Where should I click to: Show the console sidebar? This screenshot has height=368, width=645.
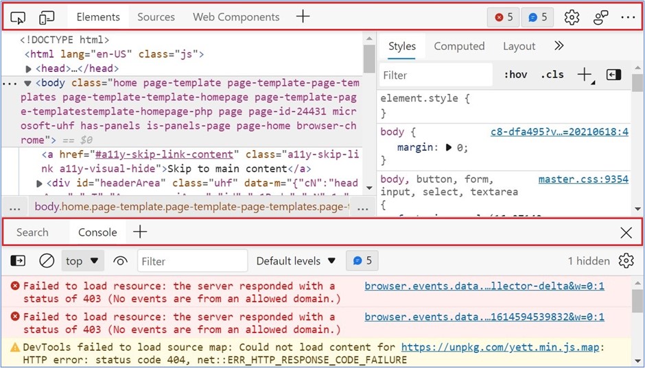click(x=18, y=261)
